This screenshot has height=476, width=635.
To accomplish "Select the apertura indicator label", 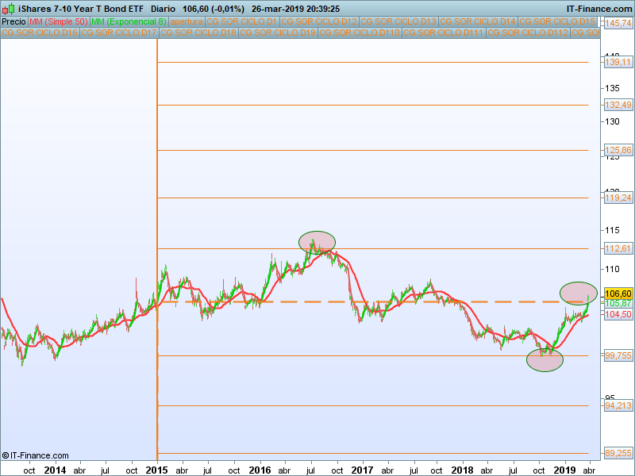I will (x=186, y=21).
